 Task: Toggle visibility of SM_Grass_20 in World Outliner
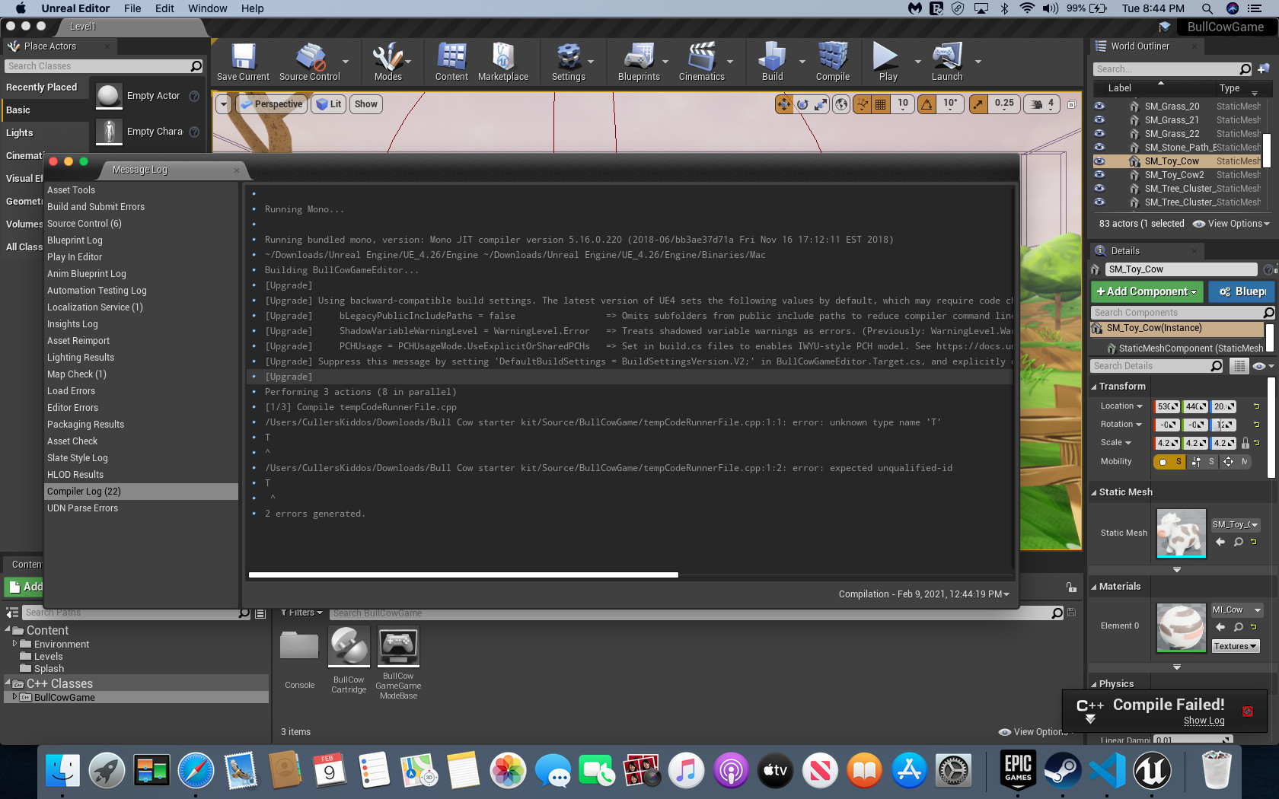(x=1099, y=107)
